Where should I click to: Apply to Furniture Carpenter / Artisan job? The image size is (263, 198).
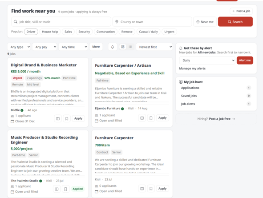point(162,118)
